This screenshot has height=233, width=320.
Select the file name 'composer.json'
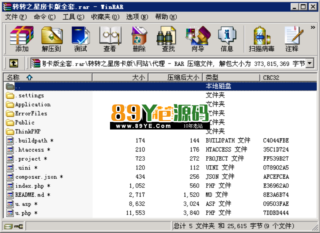[x=36, y=177]
